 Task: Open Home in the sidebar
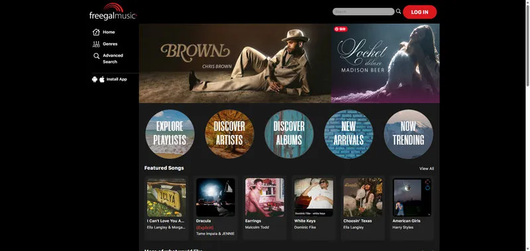109,32
